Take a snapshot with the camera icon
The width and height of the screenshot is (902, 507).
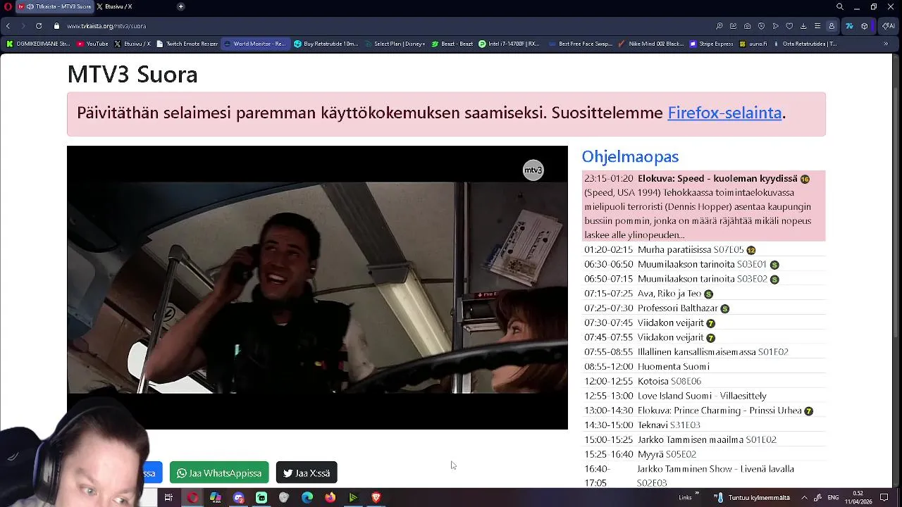pyautogui.click(x=747, y=26)
